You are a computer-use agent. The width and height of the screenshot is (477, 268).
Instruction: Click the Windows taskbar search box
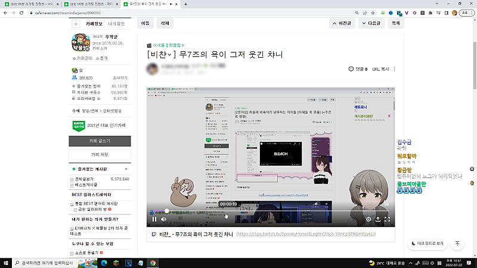click(55, 263)
